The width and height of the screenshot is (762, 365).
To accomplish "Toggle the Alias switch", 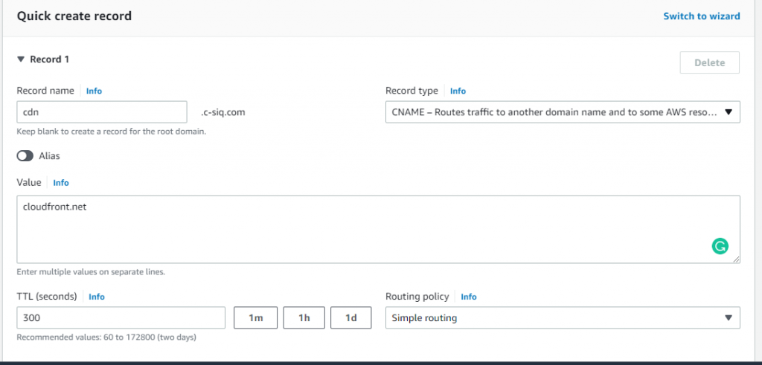I will click(25, 156).
